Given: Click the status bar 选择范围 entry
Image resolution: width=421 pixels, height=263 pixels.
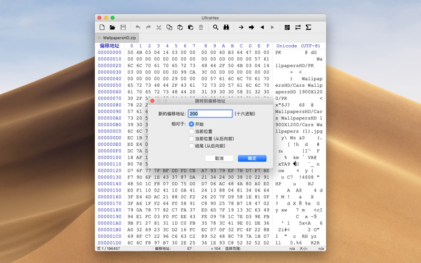Looking at the screenshot, I should click(x=233, y=249).
